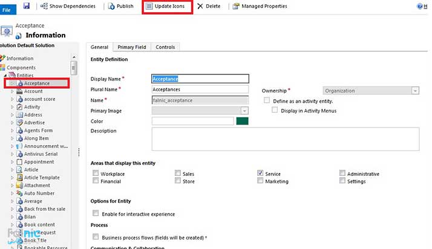Expand the Acceptance tree node
This screenshot has width=432, height=249.
click(12, 83)
